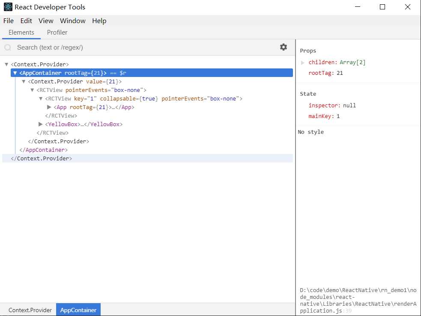
Task: Expand the YellowBox node
Action: click(41, 124)
